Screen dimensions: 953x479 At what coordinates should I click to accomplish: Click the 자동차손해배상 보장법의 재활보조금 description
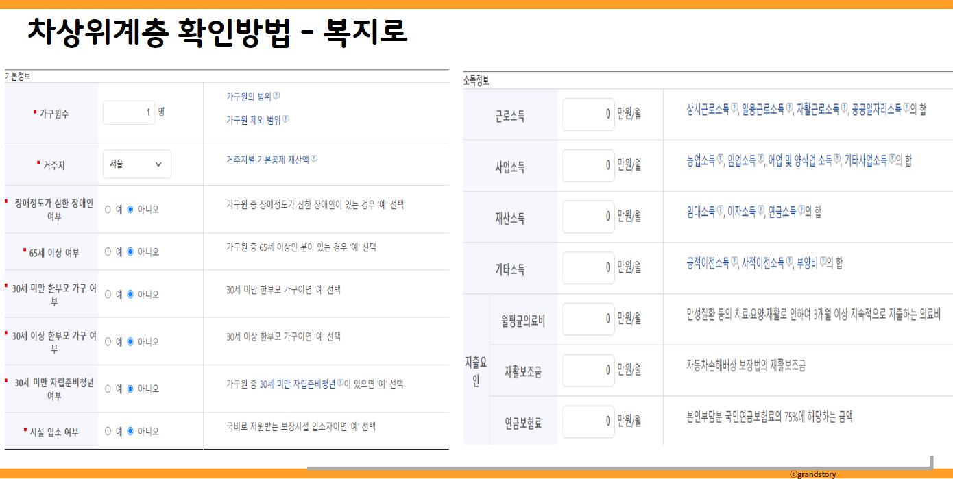[746, 366]
